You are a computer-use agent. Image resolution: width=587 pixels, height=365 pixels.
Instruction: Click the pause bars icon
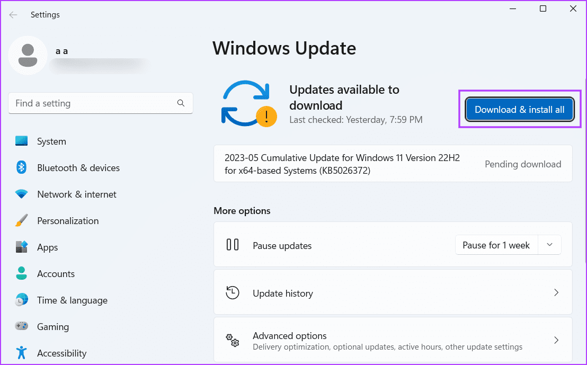pyautogui.click(x=233, y=244)
